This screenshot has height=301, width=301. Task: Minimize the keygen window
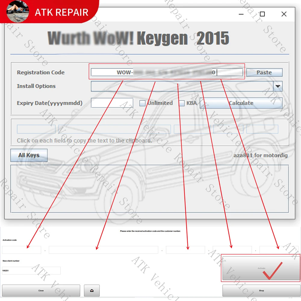241,14
